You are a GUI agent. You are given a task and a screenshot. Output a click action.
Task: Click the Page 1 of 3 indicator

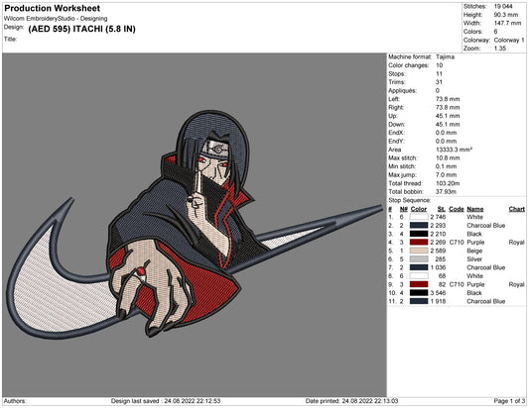(x=509, y=401)
